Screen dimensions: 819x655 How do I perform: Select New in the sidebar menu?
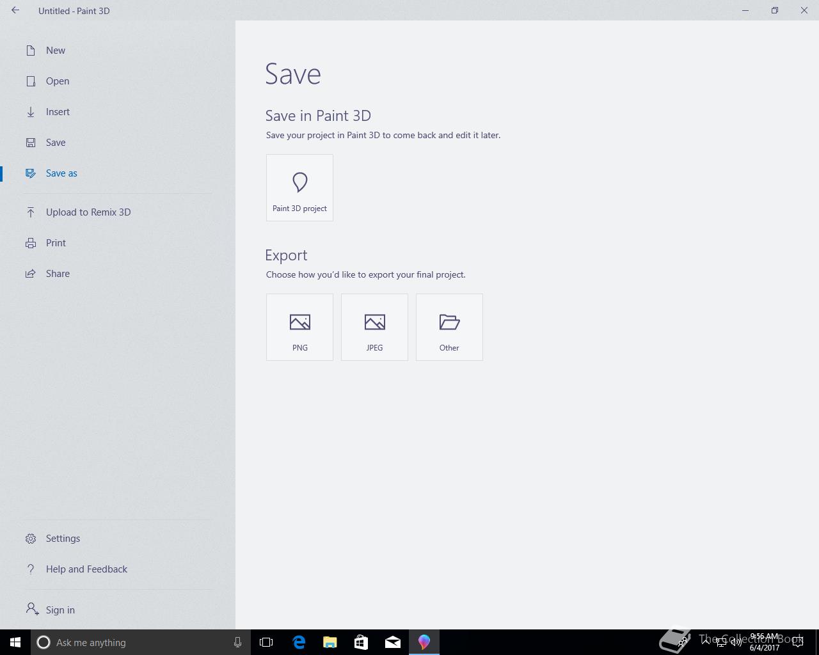(x=118, y=51)
